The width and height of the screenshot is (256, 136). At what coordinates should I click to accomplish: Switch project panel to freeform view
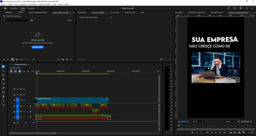click(x=17, y=60)
